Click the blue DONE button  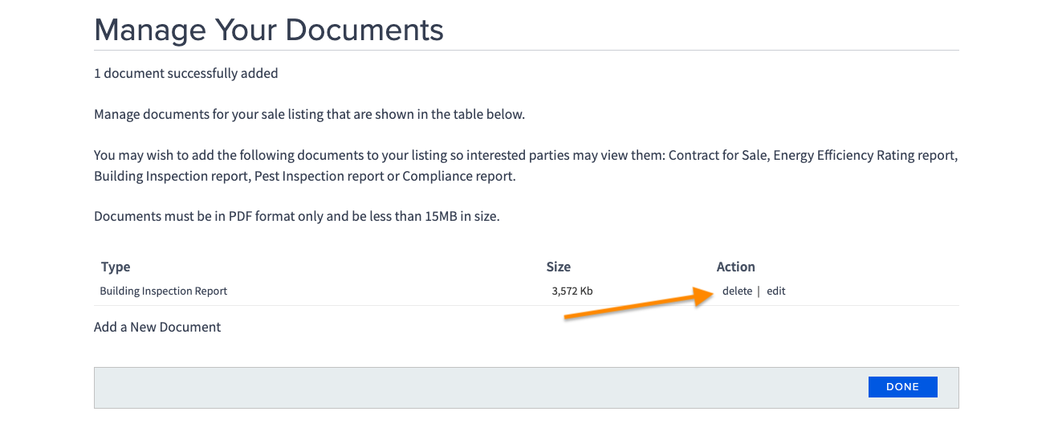902,387
